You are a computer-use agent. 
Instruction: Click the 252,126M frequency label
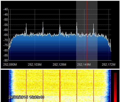pyautogui.click(x=59, y=64)
